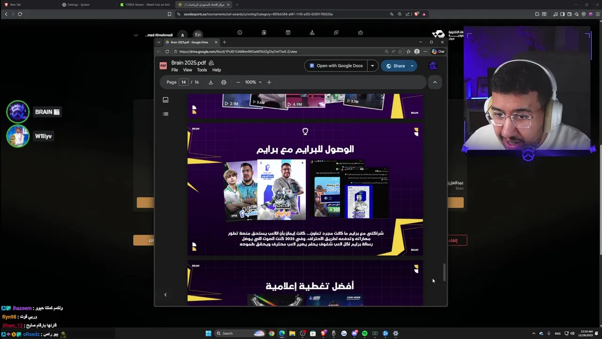Print the PDF document
The image size is (602, 339).
click(x=224, y=82)
